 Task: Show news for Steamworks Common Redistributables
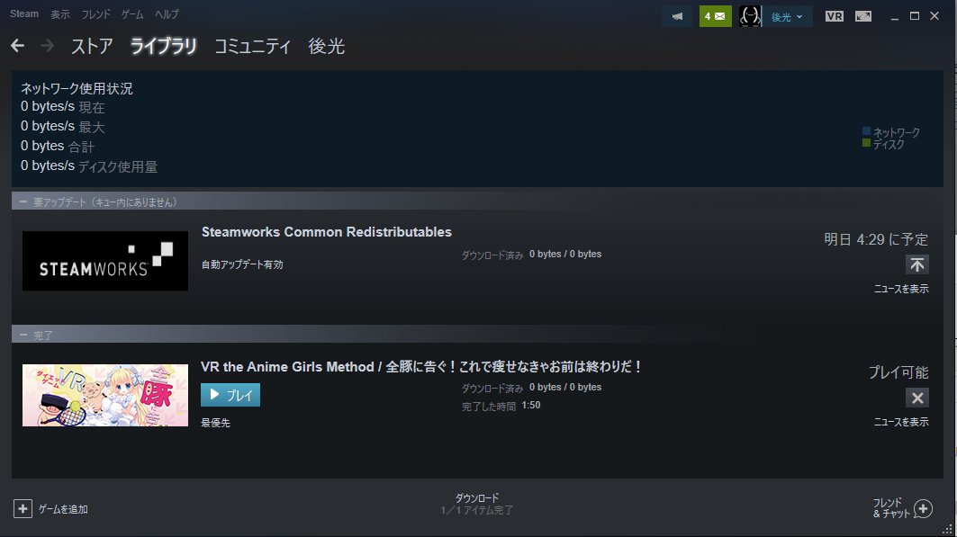click(x=901, y=289)
